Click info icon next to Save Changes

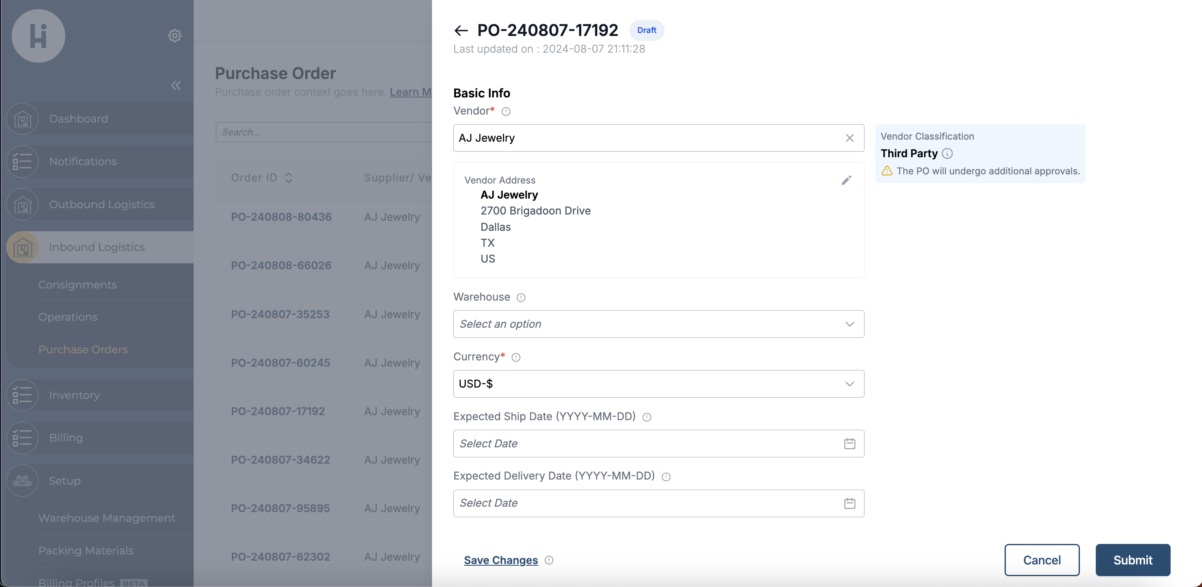tap(549, 560)
